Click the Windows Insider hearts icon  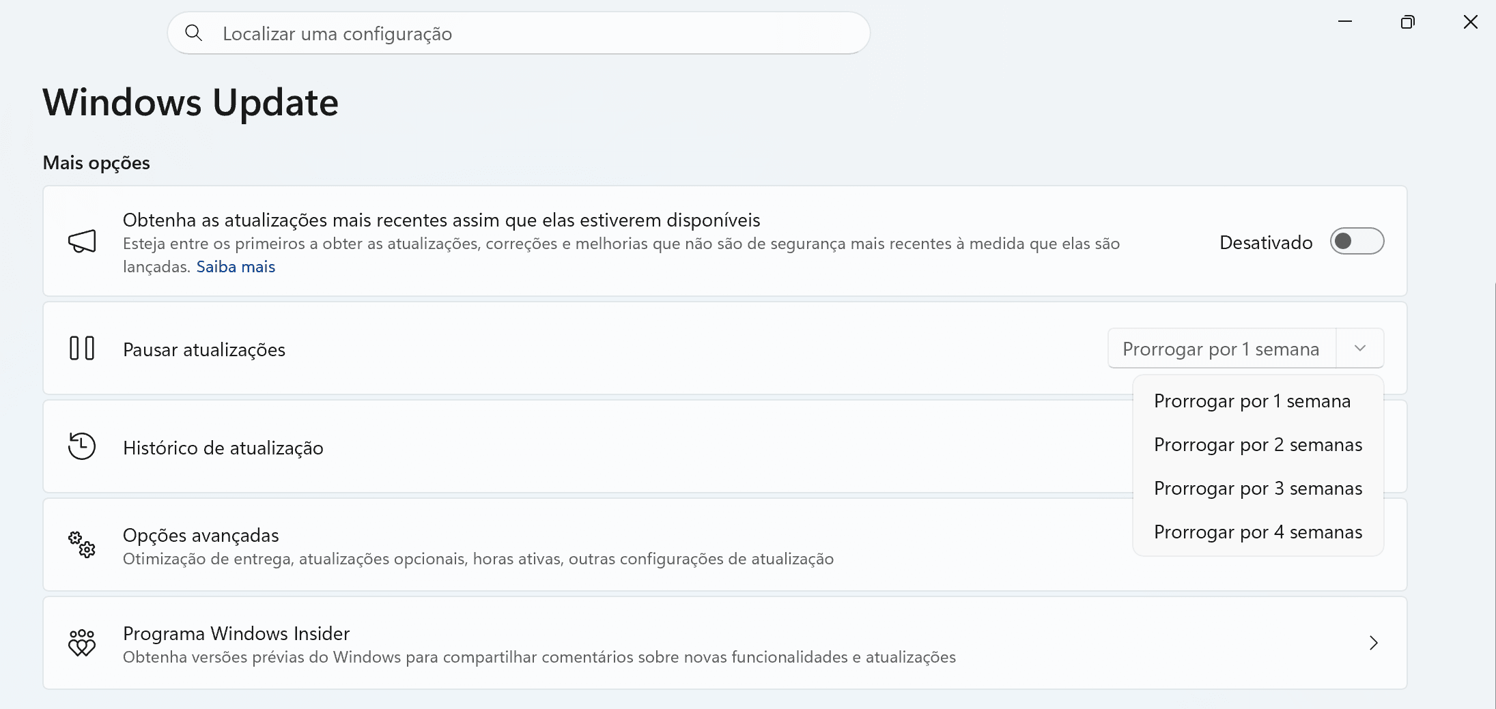[82, 643]
